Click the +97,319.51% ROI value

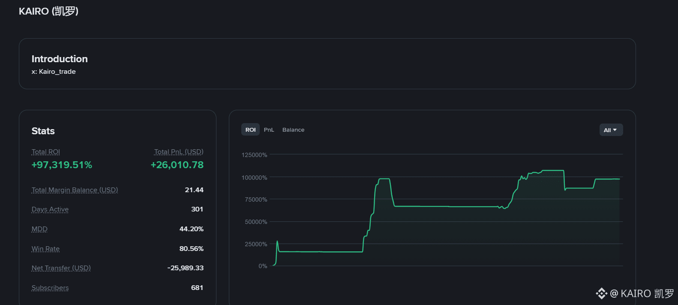(x=62, y=165)
